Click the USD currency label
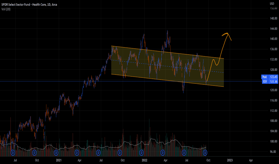 [272, 4]
